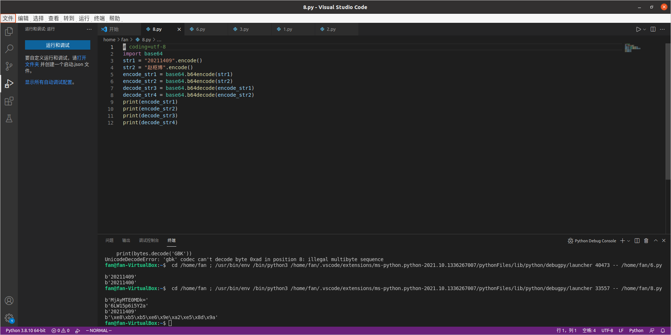Create a new terminal with plus icon
Viewport: 671px width, 335px height.
622,241
